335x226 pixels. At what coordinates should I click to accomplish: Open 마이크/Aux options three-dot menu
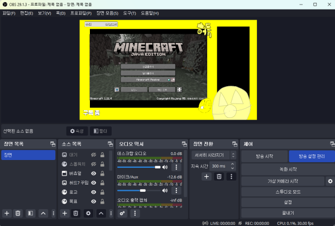tap(177, 190)
